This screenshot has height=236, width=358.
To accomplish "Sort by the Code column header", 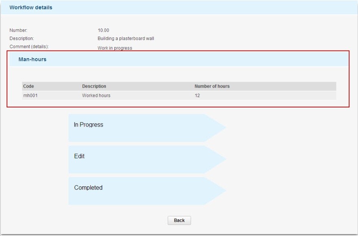I will 29,86.
